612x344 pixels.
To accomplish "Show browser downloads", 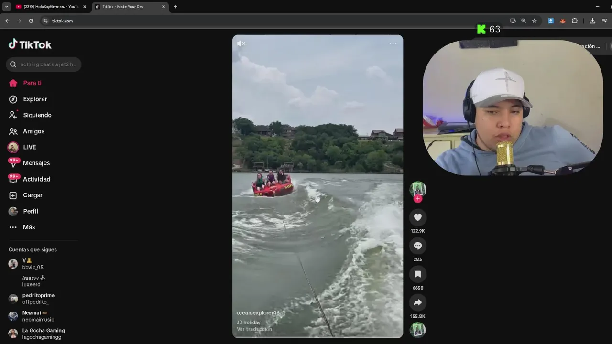I will (592, 21).
